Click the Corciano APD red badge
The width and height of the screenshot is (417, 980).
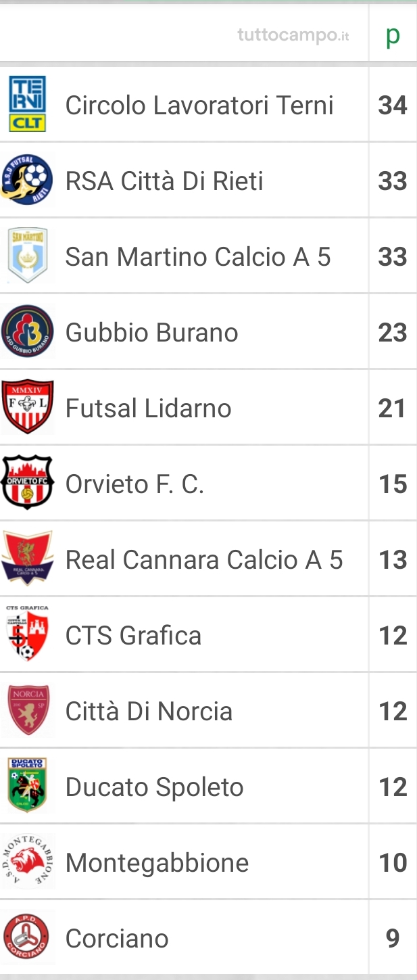[x=27, y=937]
